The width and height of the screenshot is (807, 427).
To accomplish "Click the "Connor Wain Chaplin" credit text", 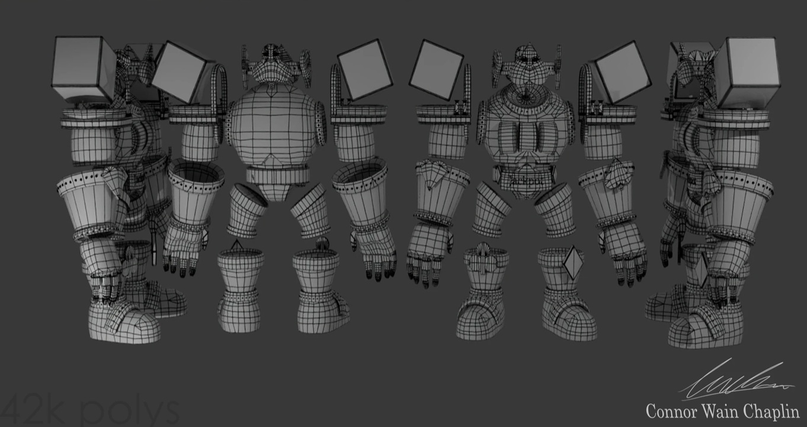I will [x=722, y=411].
